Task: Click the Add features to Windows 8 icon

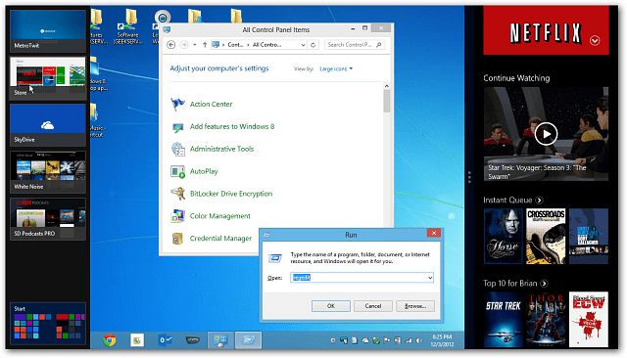Action: pos(177,127)
